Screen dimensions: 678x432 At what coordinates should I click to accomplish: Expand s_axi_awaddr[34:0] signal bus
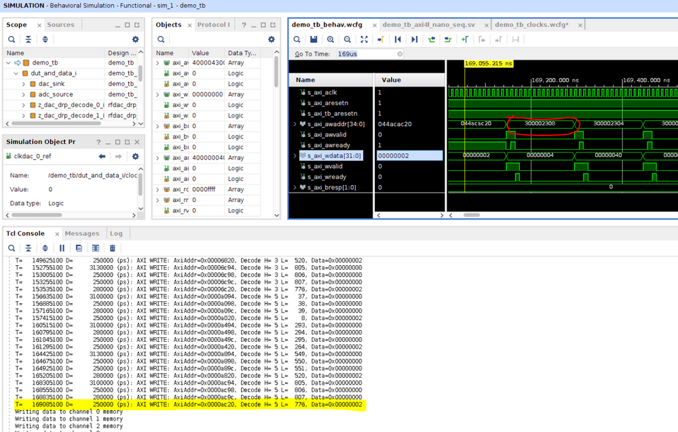(x=295, y=124)
